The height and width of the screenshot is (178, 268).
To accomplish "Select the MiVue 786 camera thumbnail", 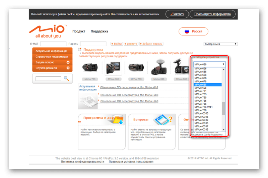I will pyautogui.click(x=90, y=68).
